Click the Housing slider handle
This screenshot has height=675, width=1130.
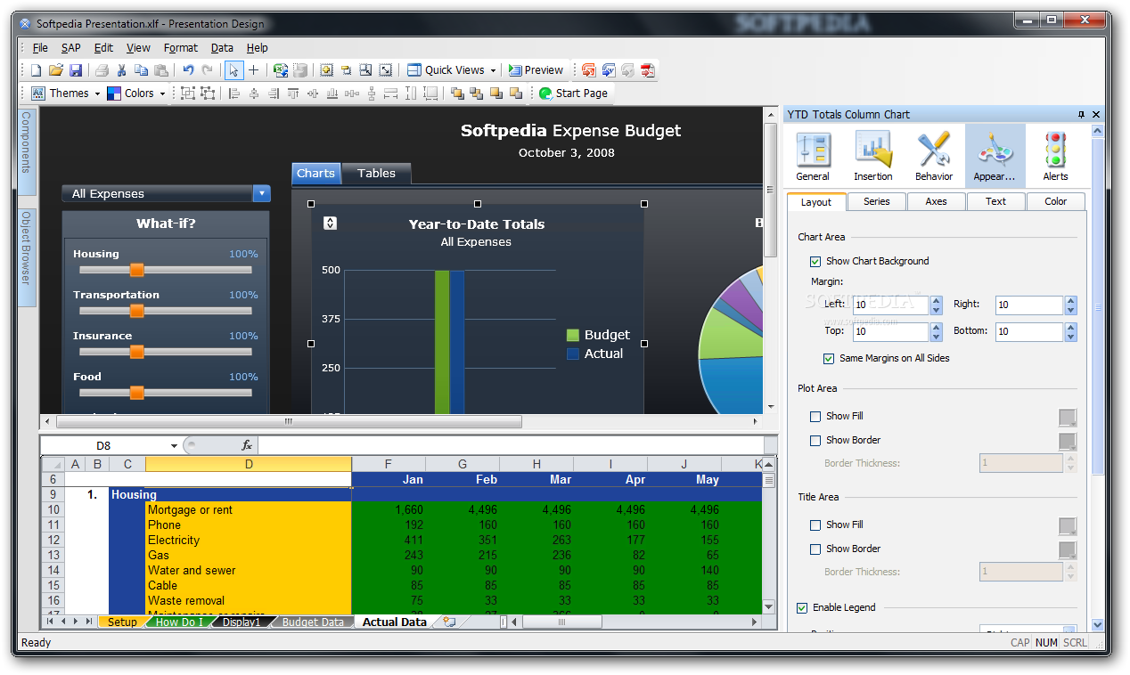[136, 270]
